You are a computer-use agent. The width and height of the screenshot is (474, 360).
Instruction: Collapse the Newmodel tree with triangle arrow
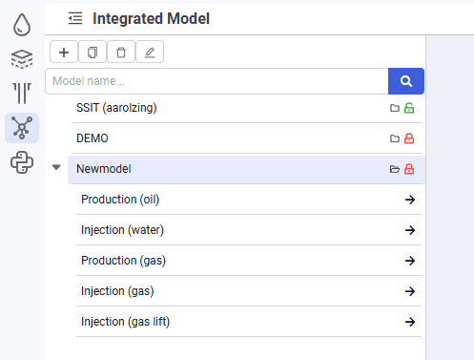click(56, 167)
